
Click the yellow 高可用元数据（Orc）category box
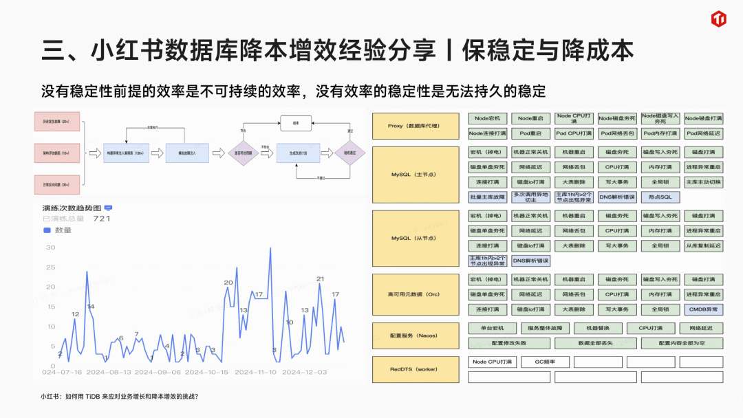(x=416, y=294)
